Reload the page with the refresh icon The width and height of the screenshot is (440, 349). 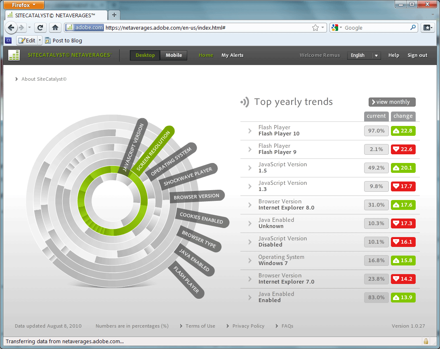(40, 27)
